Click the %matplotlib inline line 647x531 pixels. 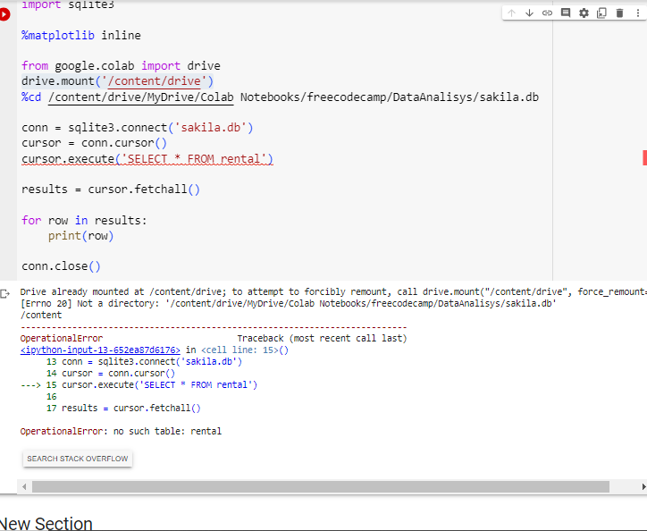pos(81,36)
